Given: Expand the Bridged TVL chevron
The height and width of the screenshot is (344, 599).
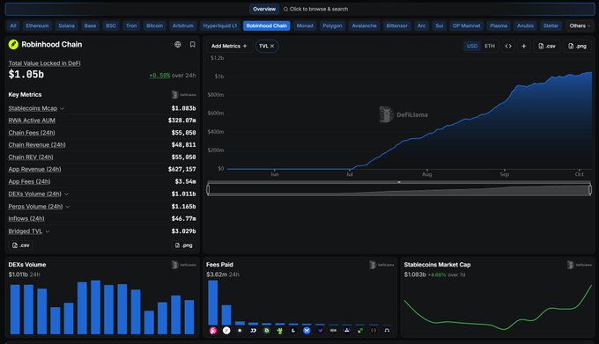Looking at the screenshot, I should coord(48,231).
